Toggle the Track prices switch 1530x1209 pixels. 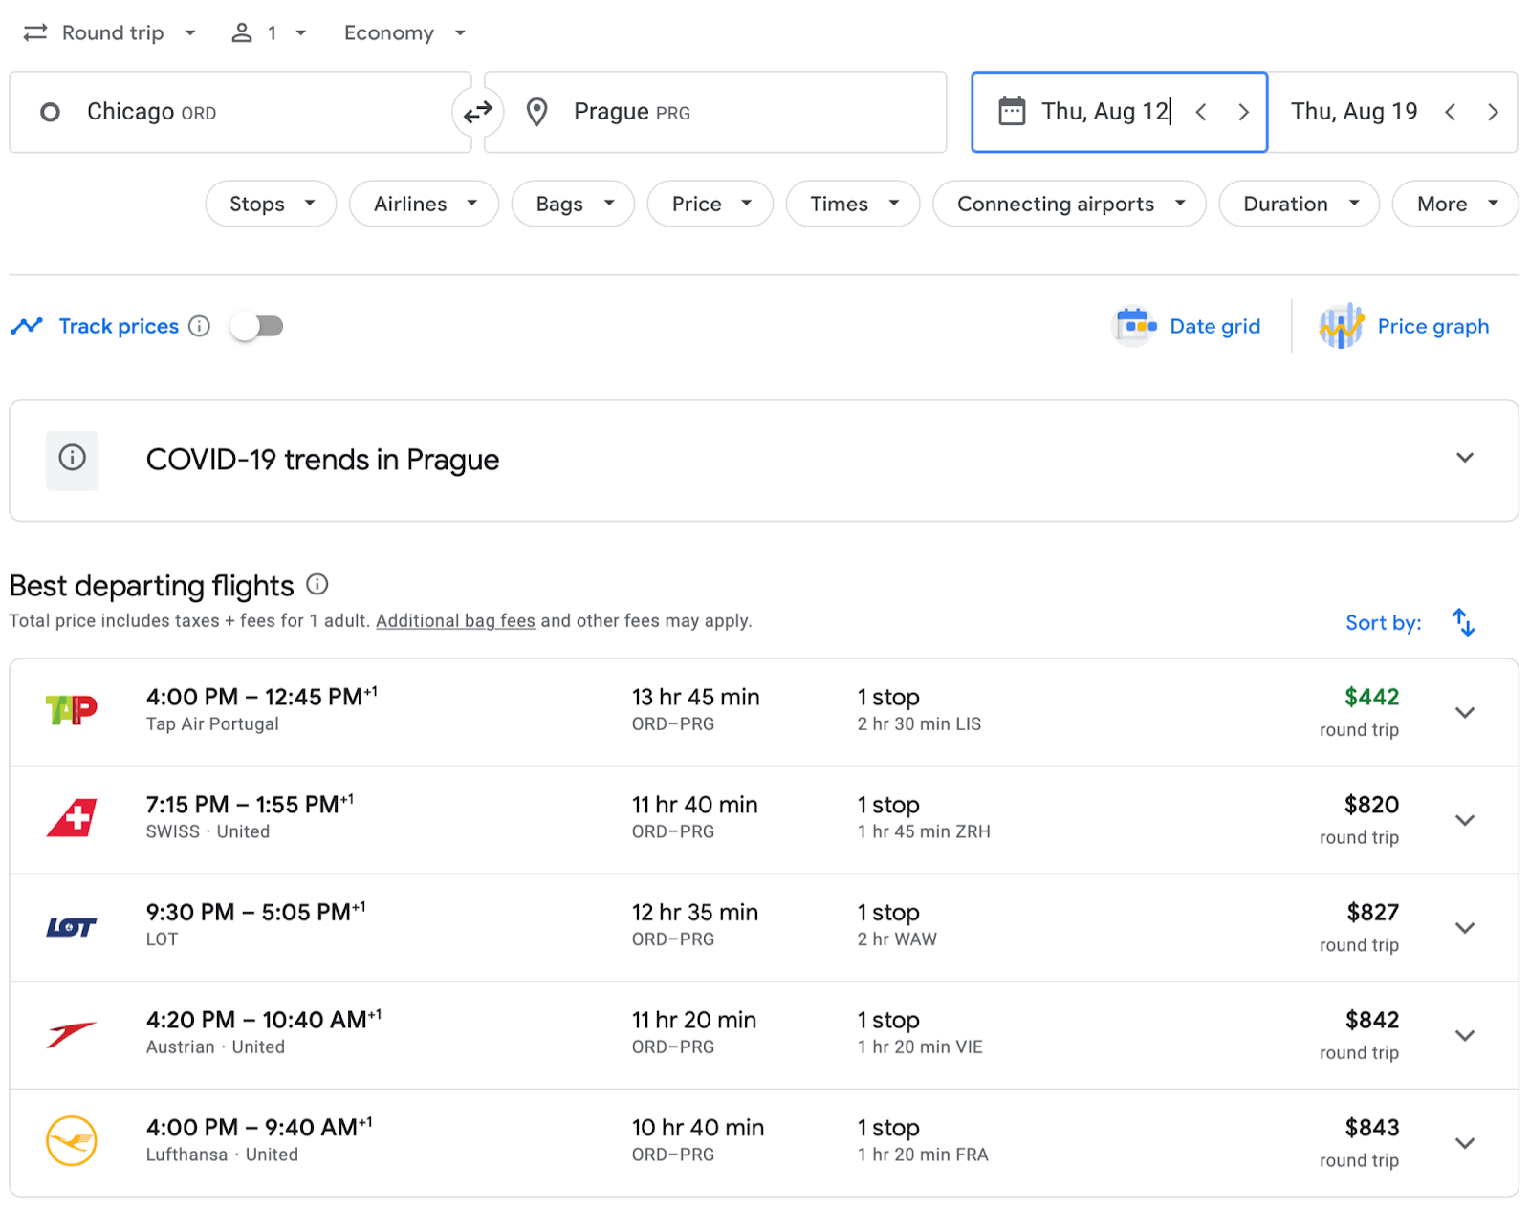click(x=257, y=326)
